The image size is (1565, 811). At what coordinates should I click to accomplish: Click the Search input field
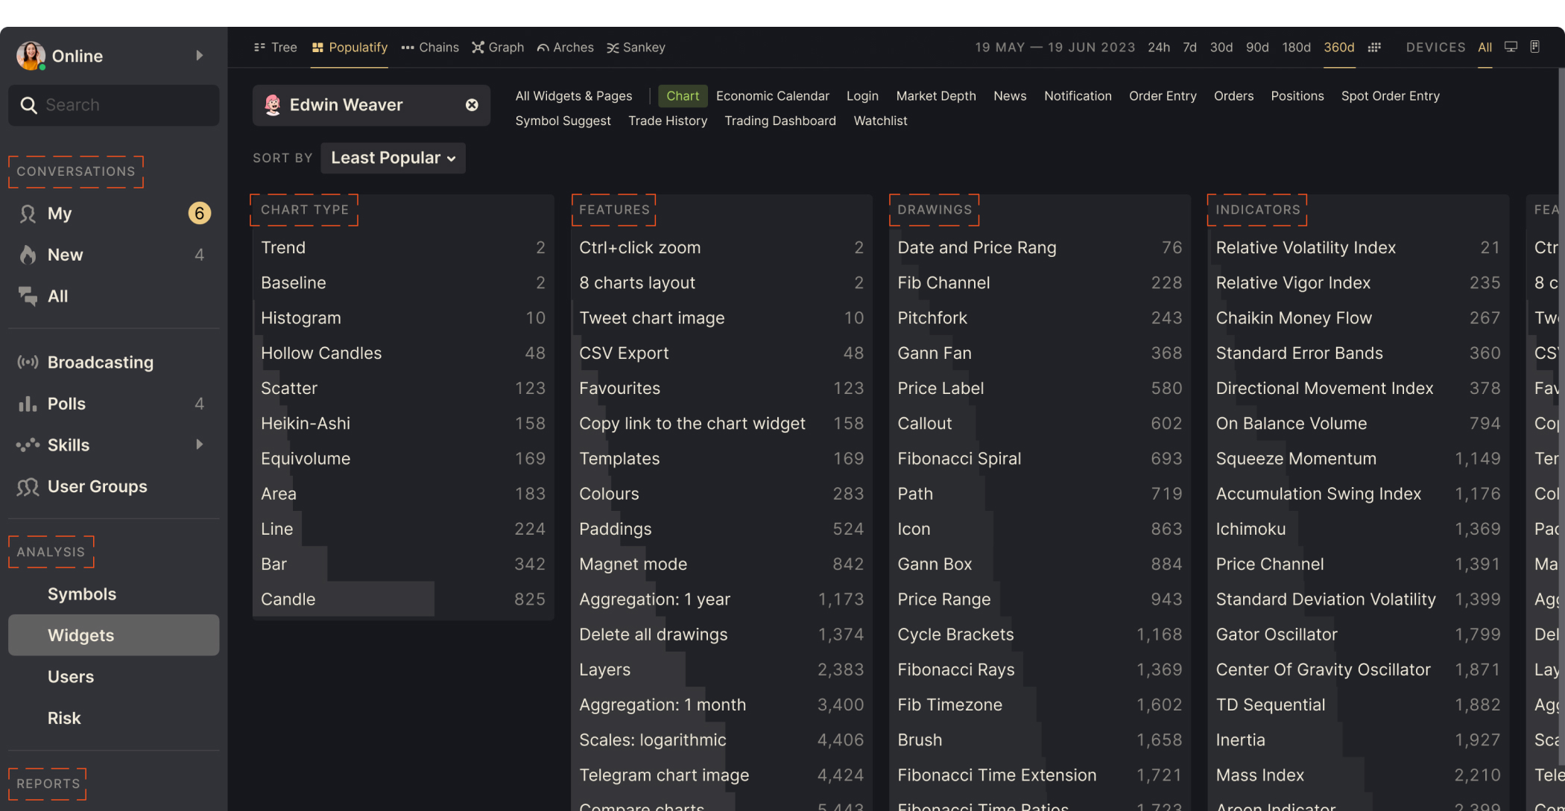113,105
